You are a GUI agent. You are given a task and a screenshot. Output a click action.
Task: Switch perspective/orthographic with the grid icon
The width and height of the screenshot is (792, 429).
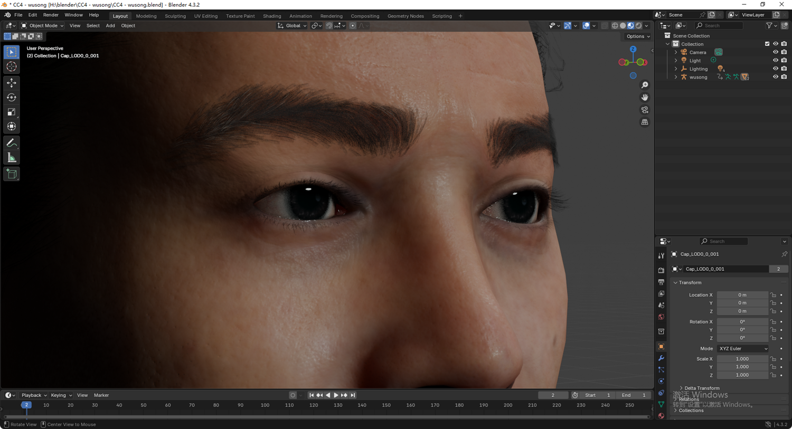pos(645,122)
